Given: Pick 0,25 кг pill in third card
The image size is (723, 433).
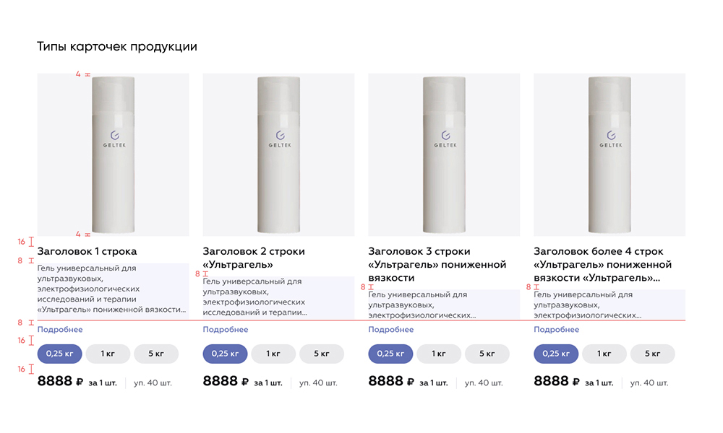Looking at the screenshot, I should point(390,354).
